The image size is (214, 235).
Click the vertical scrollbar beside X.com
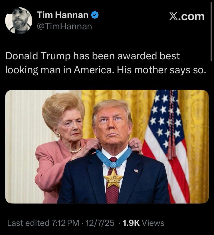click(211, 31)
